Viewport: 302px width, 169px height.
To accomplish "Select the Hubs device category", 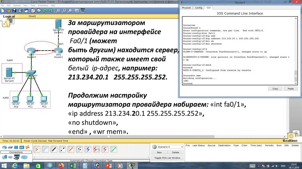I will point(16,148).
